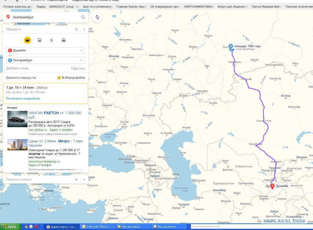Click the red A marker at Душанбе
The image size is (313, 230).
point(272,186)
